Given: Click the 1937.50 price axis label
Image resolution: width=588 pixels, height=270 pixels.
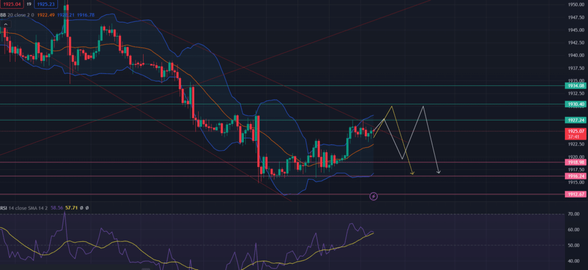Looking at the screenshot, I should [x=577, y=68].
